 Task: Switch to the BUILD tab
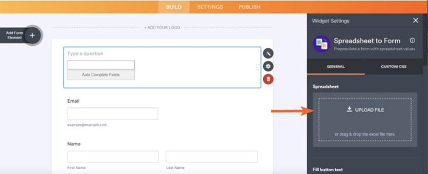tap(174, 7)
